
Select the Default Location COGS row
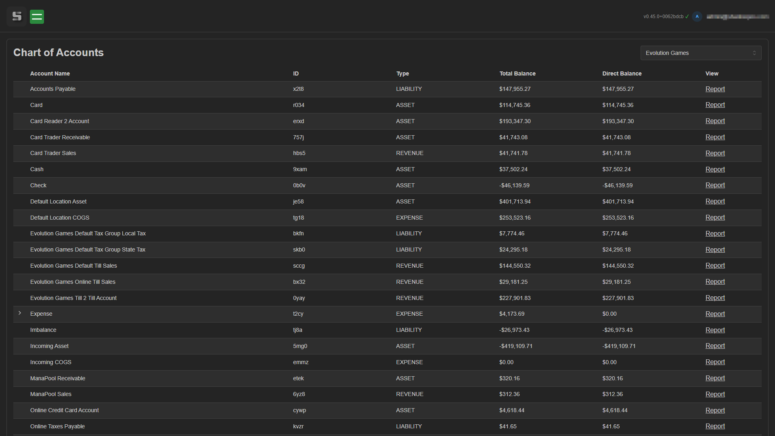coord(60,218)
